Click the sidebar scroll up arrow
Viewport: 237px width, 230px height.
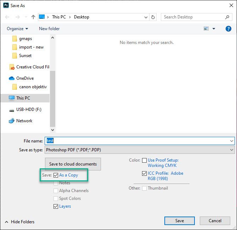[x=52, y=38]
